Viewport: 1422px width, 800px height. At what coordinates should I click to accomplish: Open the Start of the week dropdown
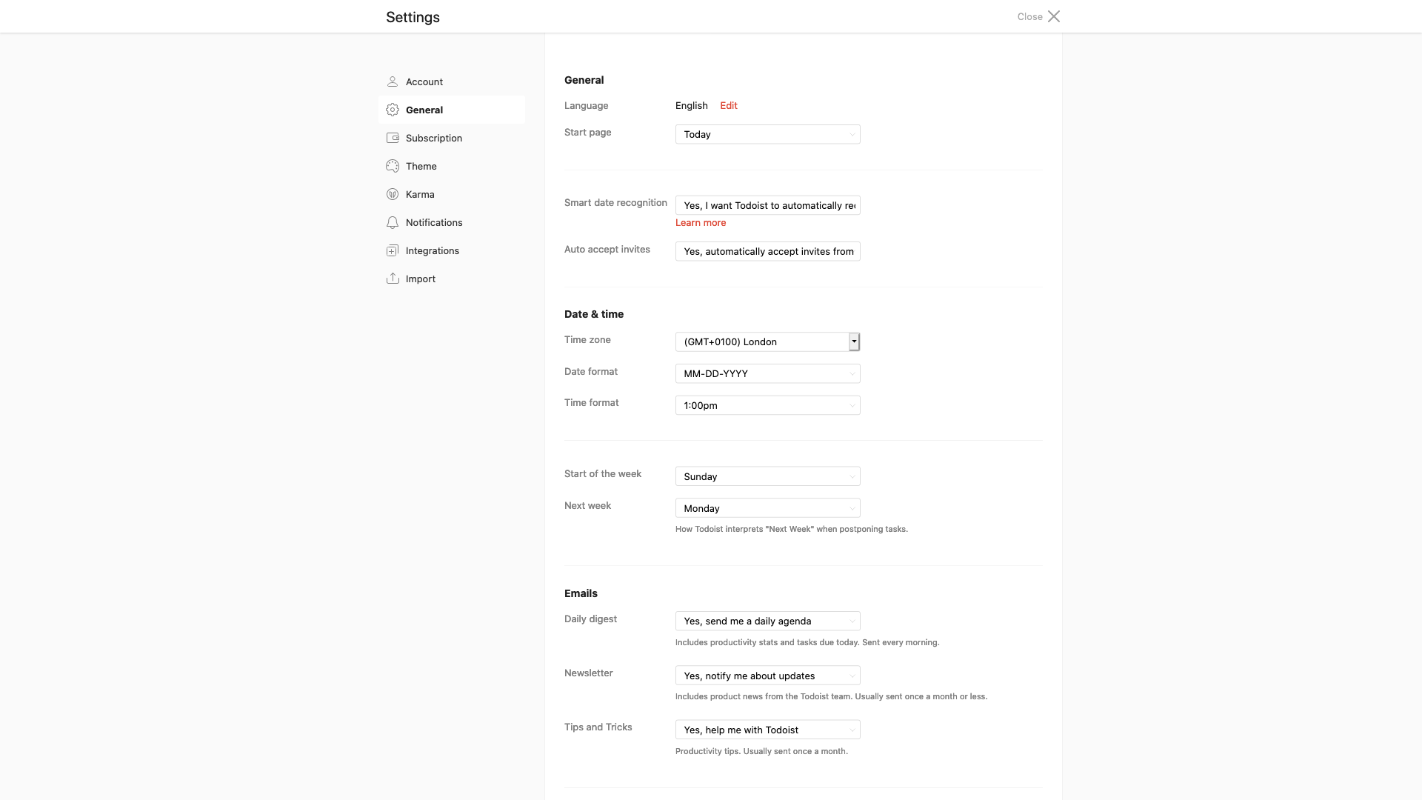pos(767,476)
